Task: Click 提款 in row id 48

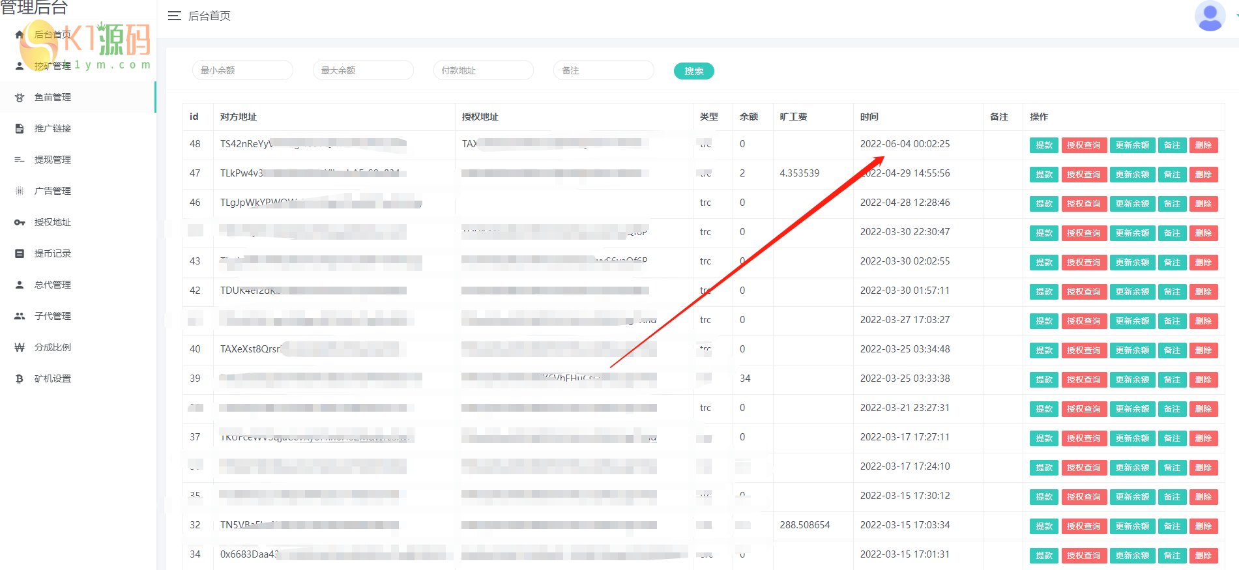Action: click(x=1044, y=145)
